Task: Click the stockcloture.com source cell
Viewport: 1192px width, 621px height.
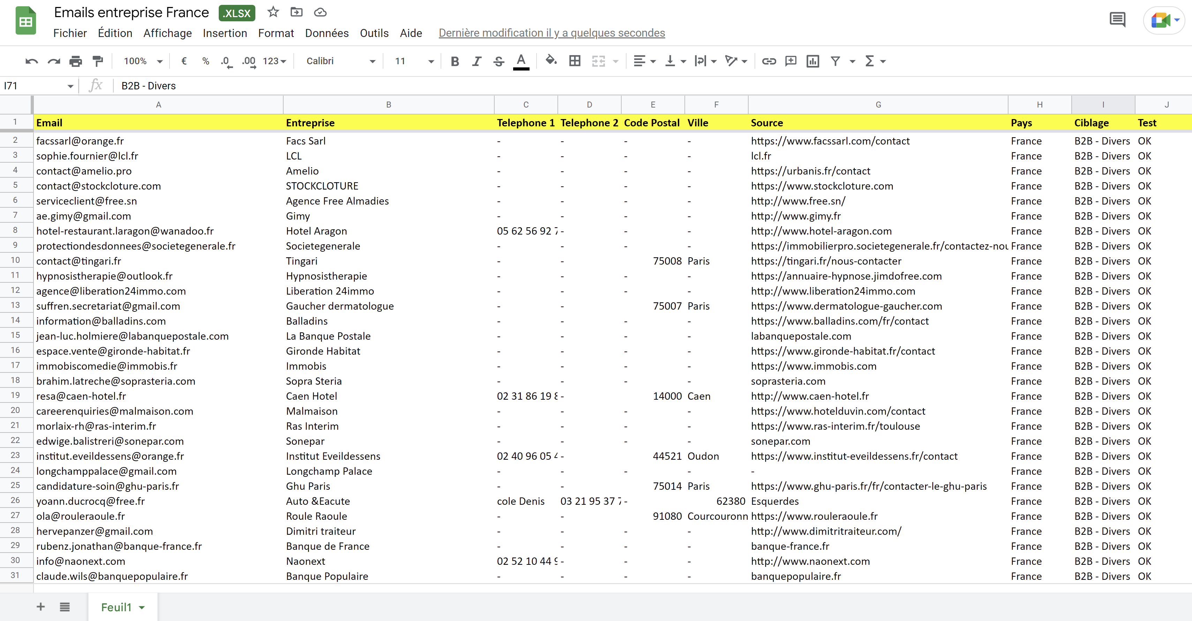Action: (x=878, y=186)
